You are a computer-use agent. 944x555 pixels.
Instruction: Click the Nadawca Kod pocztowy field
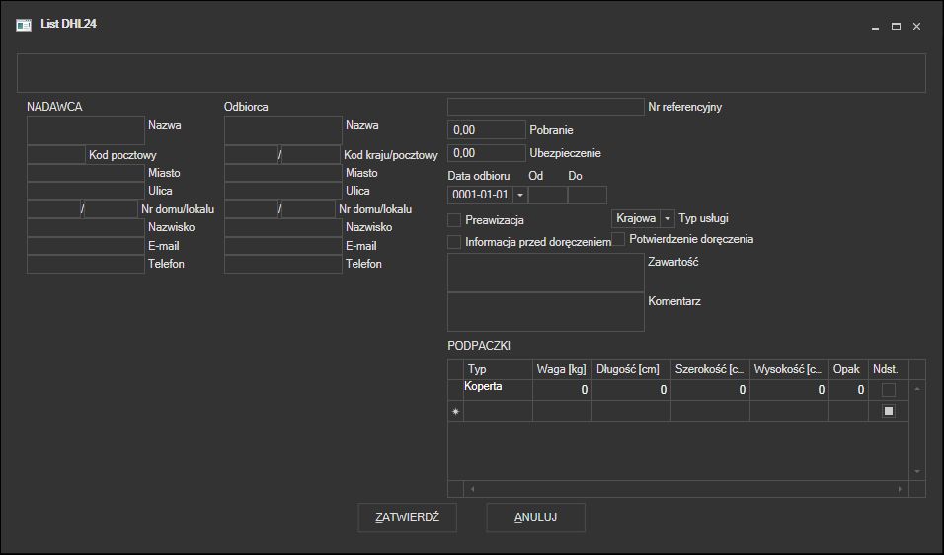56,154
